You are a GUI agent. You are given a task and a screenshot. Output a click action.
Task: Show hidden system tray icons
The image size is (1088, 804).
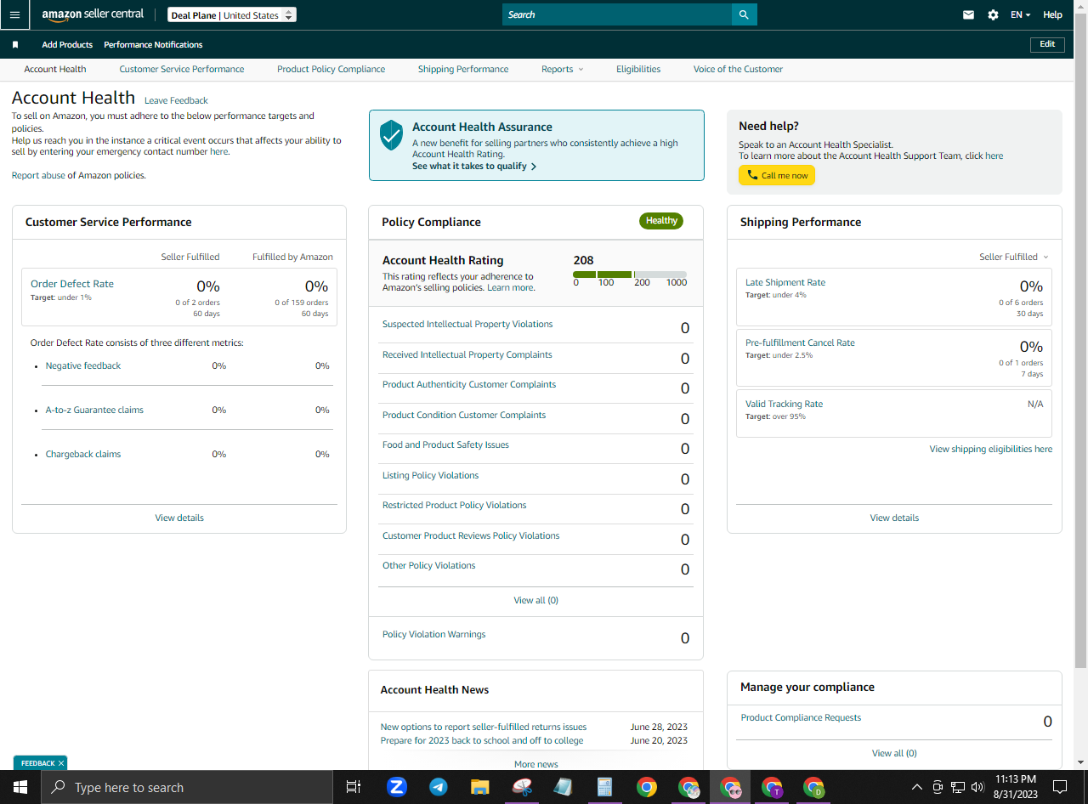916,787
